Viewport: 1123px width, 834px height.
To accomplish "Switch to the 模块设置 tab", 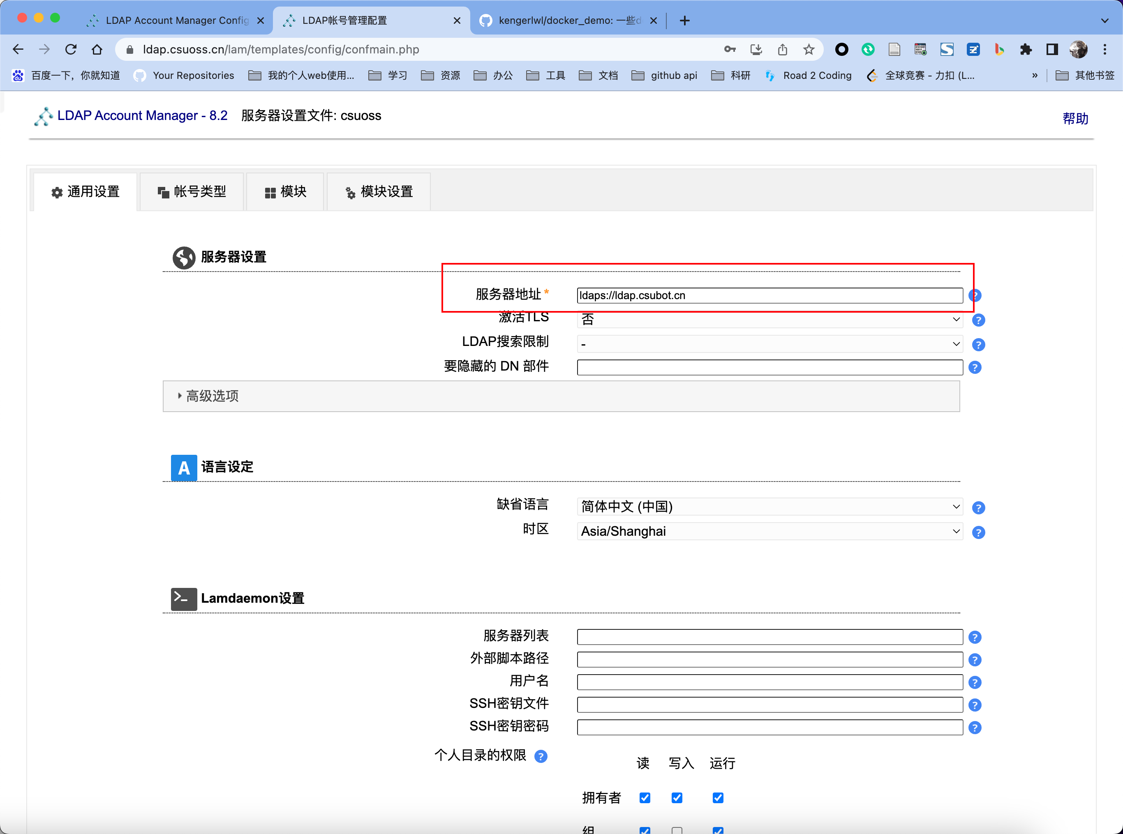I will tap(386, 191).
